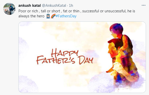Click the rainbow emoji before the hashtag
Screen dimensions: 149x95
click(53, 16)
